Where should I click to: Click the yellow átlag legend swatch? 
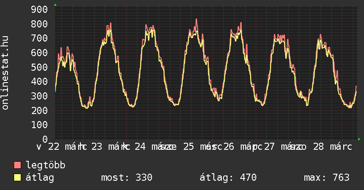tap(18, 178)
